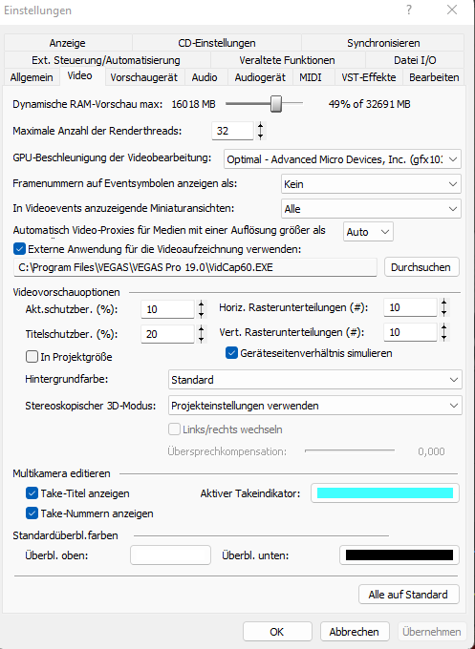Click the cyan Aktiver Takeindikator swatch
This screenshot has height=649, width=475.
[x=385, y=493]
